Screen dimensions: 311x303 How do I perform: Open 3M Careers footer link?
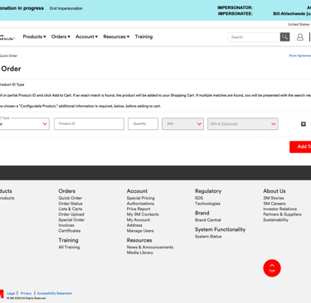275,204
